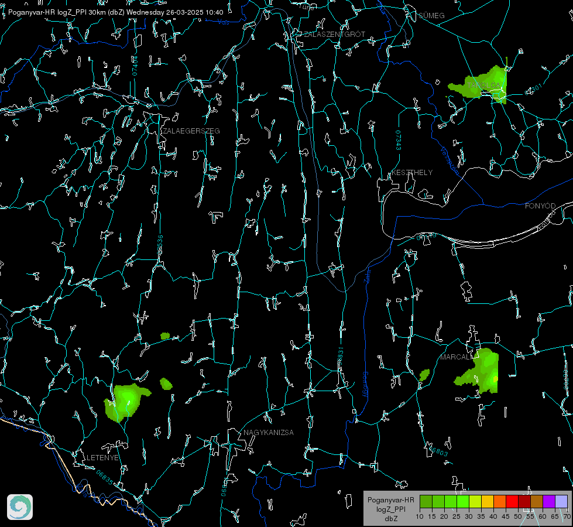
Task: Pick the 25-30 dBZ bright green swatch
Action: tap(463, 501)
